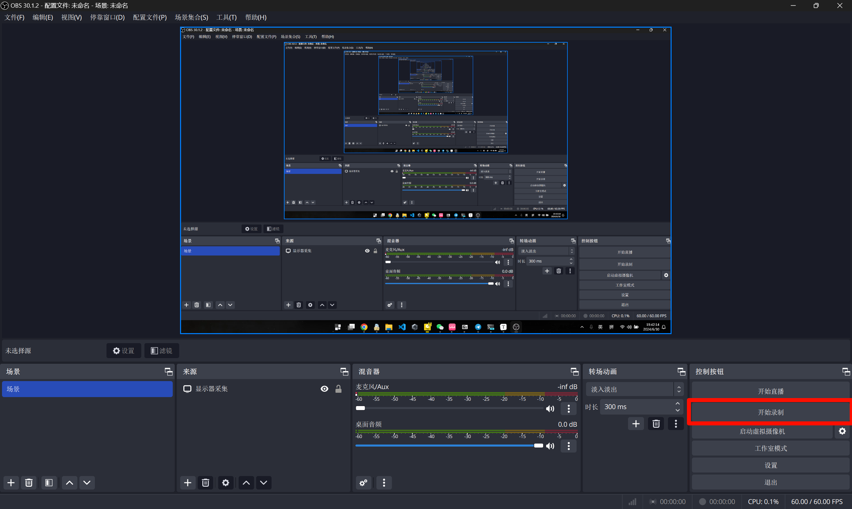Viewport: 852px width, 509px height.
Task: Configure virtual camera gear icon
Action: click(842, 431)
